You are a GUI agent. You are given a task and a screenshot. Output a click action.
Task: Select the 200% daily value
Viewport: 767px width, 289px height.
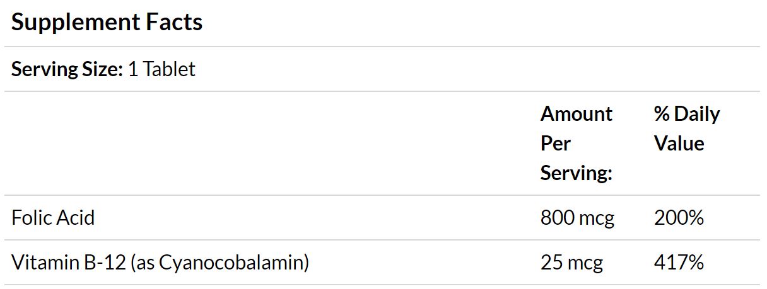tap(679, 218)
